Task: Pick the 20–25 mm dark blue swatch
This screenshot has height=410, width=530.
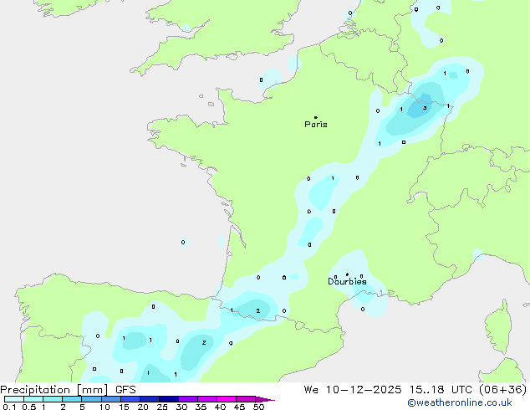Action: (150, 399)
